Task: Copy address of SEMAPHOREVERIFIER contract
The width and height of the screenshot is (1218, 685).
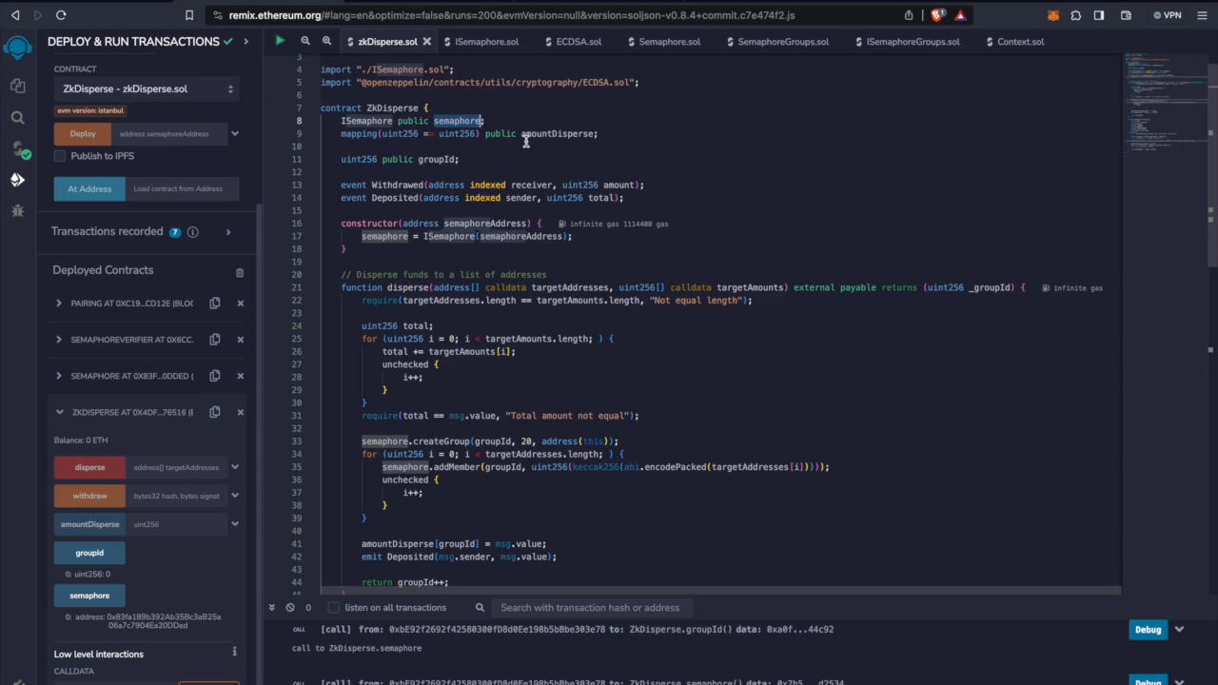Action: coord(215,340)
